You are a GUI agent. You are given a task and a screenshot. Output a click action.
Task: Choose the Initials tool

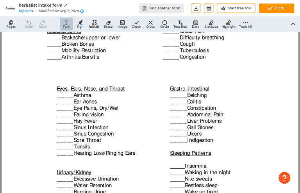point(94,24)
